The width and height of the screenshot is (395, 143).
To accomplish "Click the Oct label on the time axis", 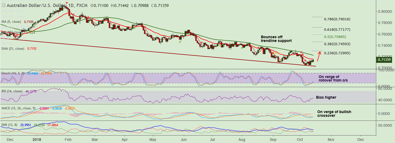I will 300,139.
